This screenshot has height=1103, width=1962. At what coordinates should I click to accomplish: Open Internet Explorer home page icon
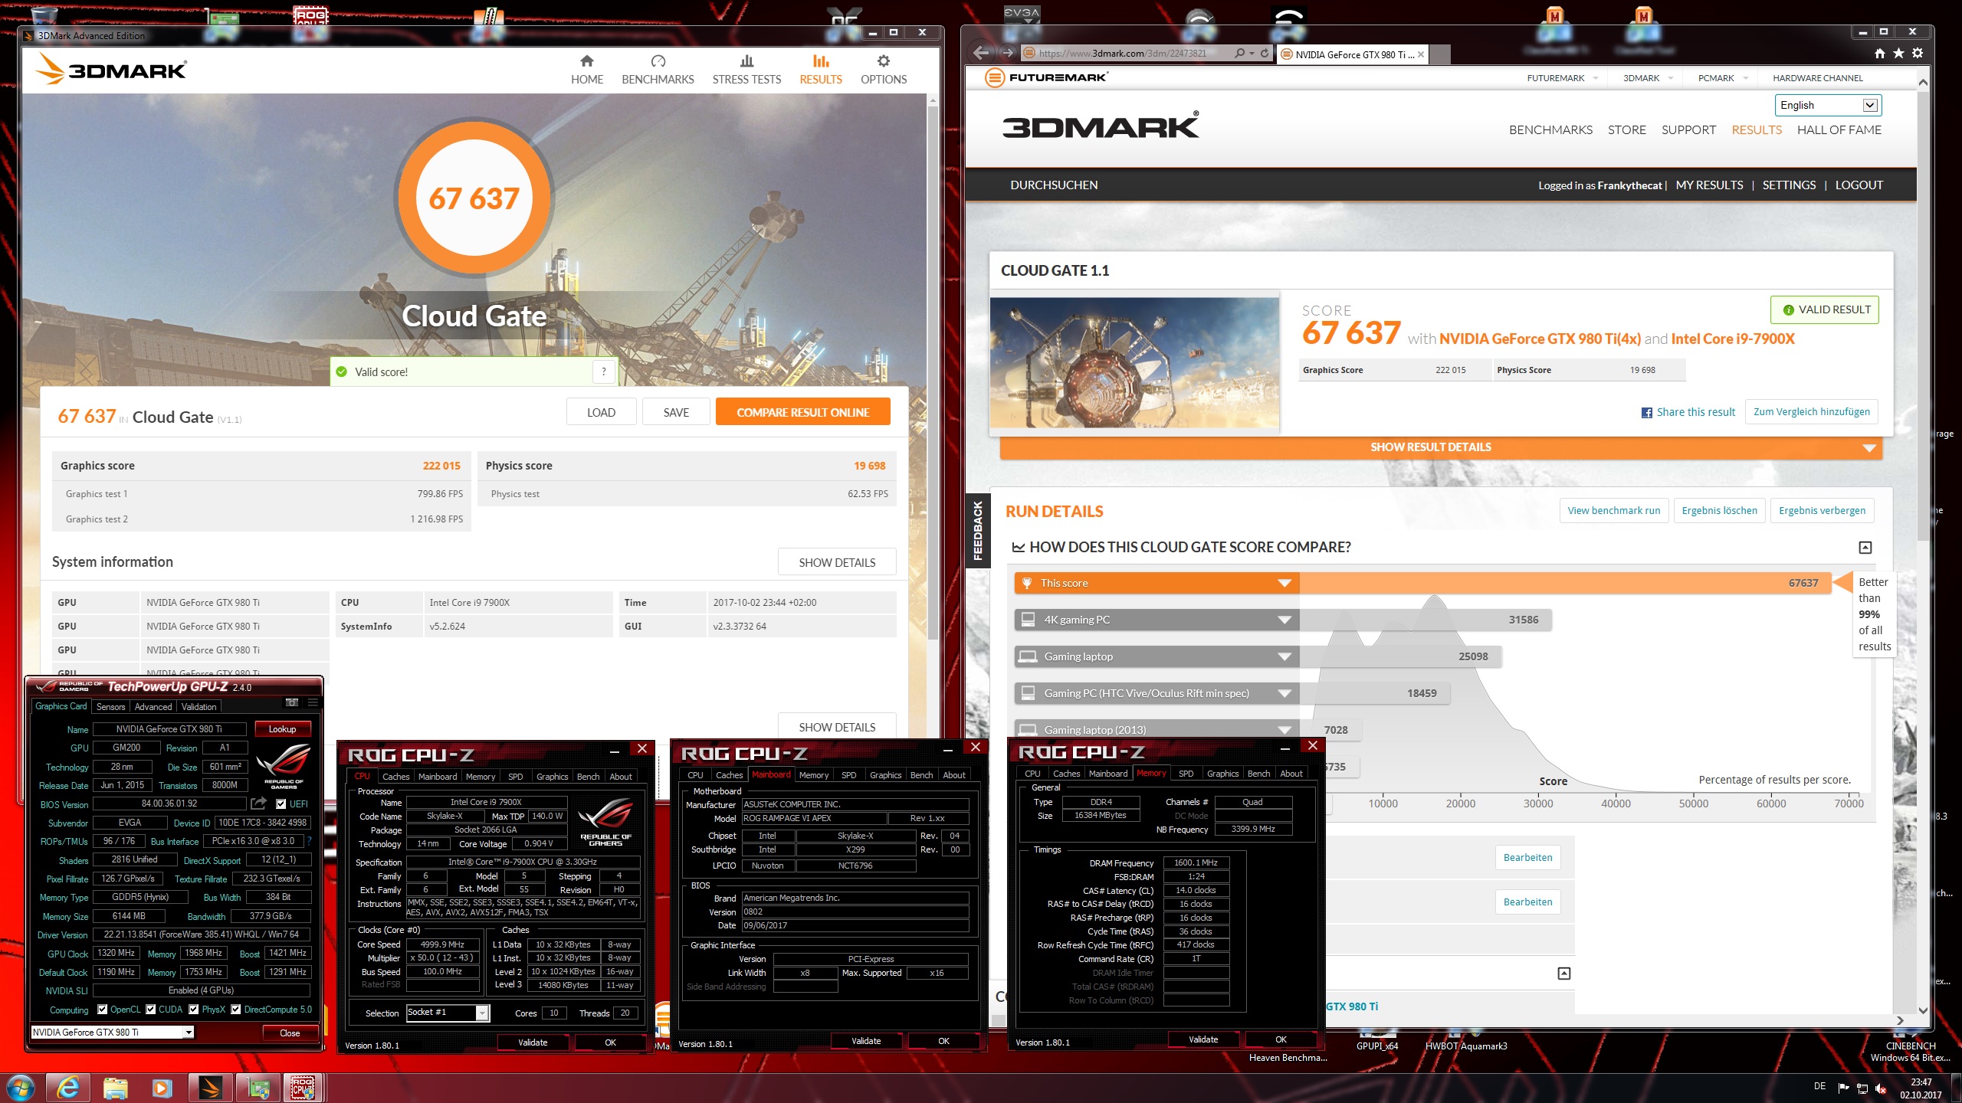[1879, 54]
